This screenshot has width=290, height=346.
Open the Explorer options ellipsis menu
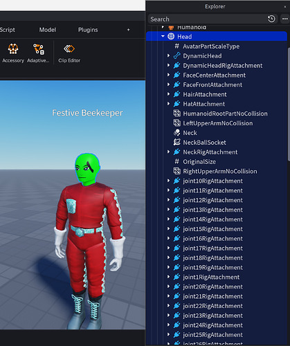pyautogui.click(x=285, y=19)
